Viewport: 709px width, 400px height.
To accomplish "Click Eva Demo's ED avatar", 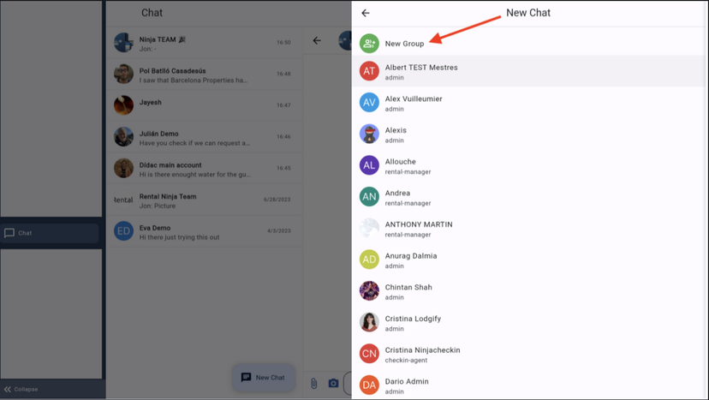I will click(x=123, y=231).
